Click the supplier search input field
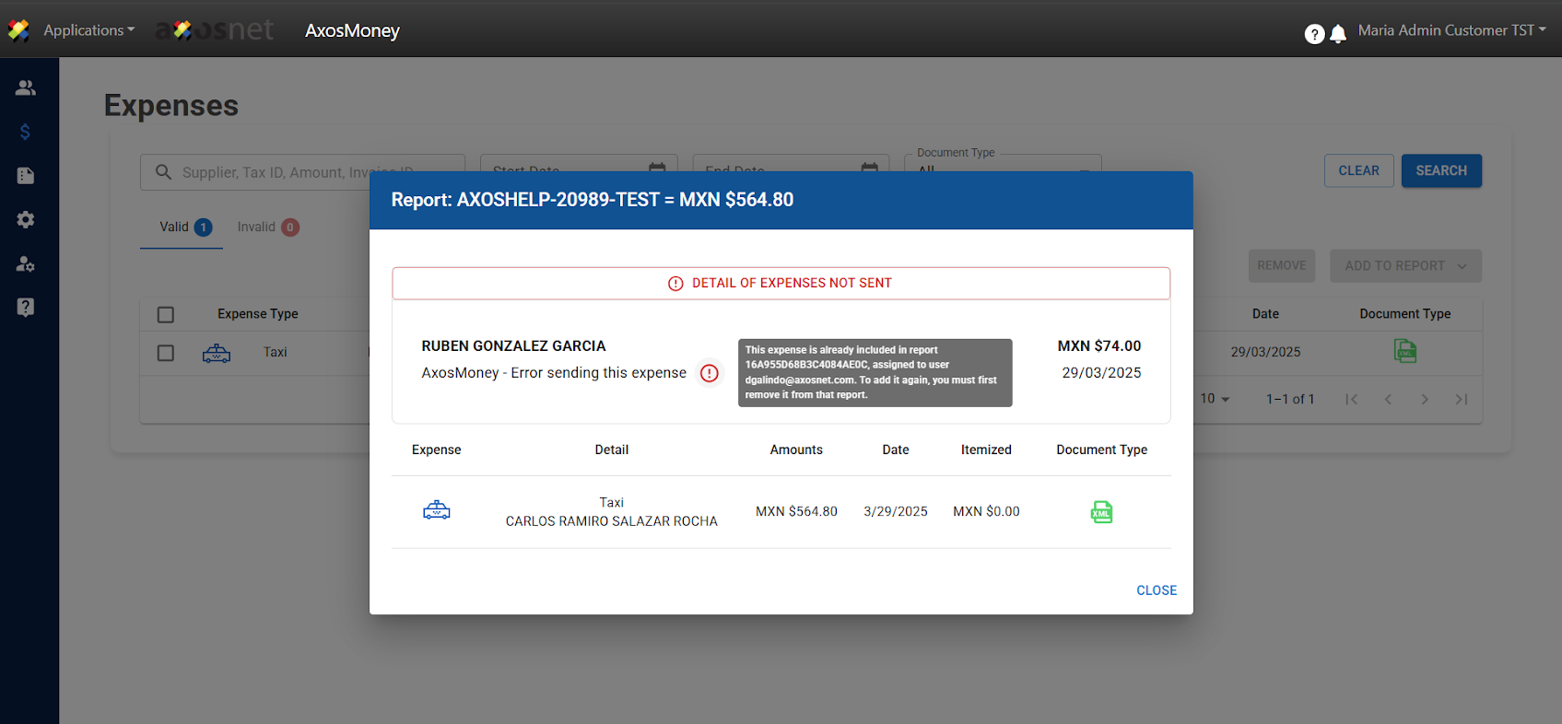This screenshot has height=724, width=1562. tap(276, 172)
